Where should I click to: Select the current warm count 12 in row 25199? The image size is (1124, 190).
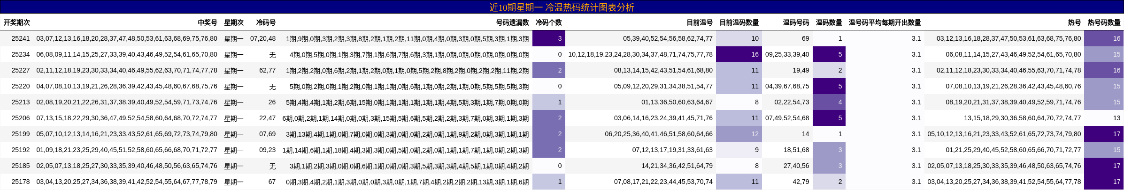click(x=739, y=134)
